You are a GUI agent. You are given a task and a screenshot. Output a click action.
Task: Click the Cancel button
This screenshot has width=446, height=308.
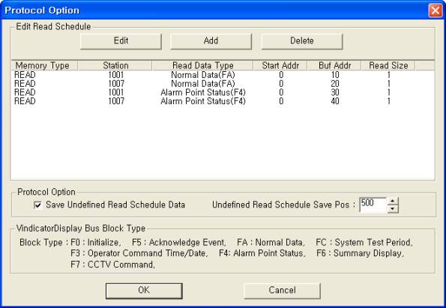pyautogui.click(x=282, y=291)
